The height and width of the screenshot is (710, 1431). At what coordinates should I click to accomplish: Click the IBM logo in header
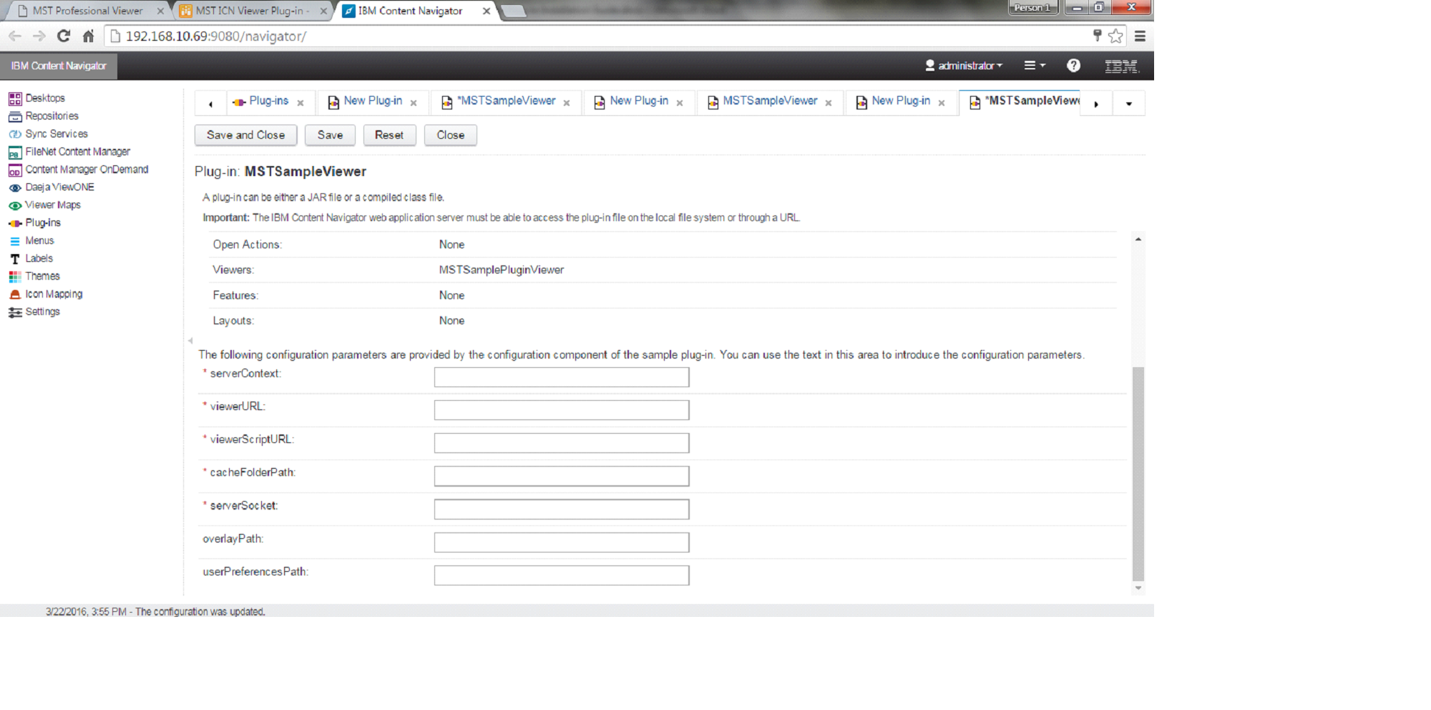coord(1121,66)
